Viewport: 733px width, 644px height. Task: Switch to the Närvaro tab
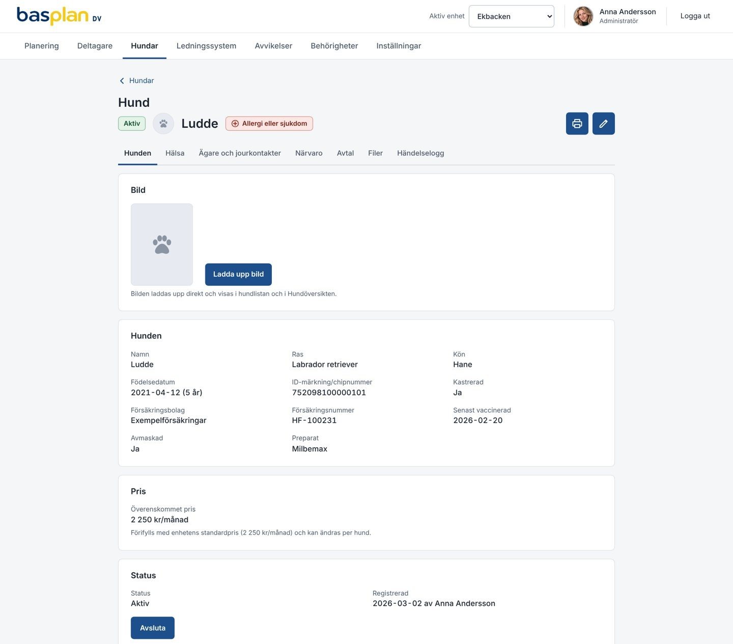(x=309, y=153)
